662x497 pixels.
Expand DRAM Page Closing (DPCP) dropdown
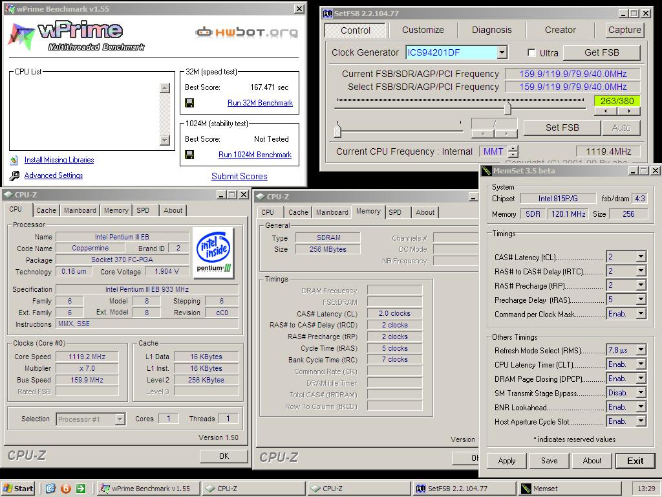tap(641, 379)
